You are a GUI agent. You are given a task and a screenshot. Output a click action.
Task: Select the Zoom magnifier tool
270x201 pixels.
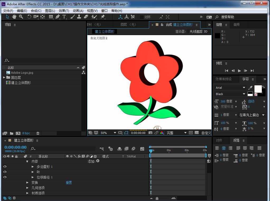point(21,17)
